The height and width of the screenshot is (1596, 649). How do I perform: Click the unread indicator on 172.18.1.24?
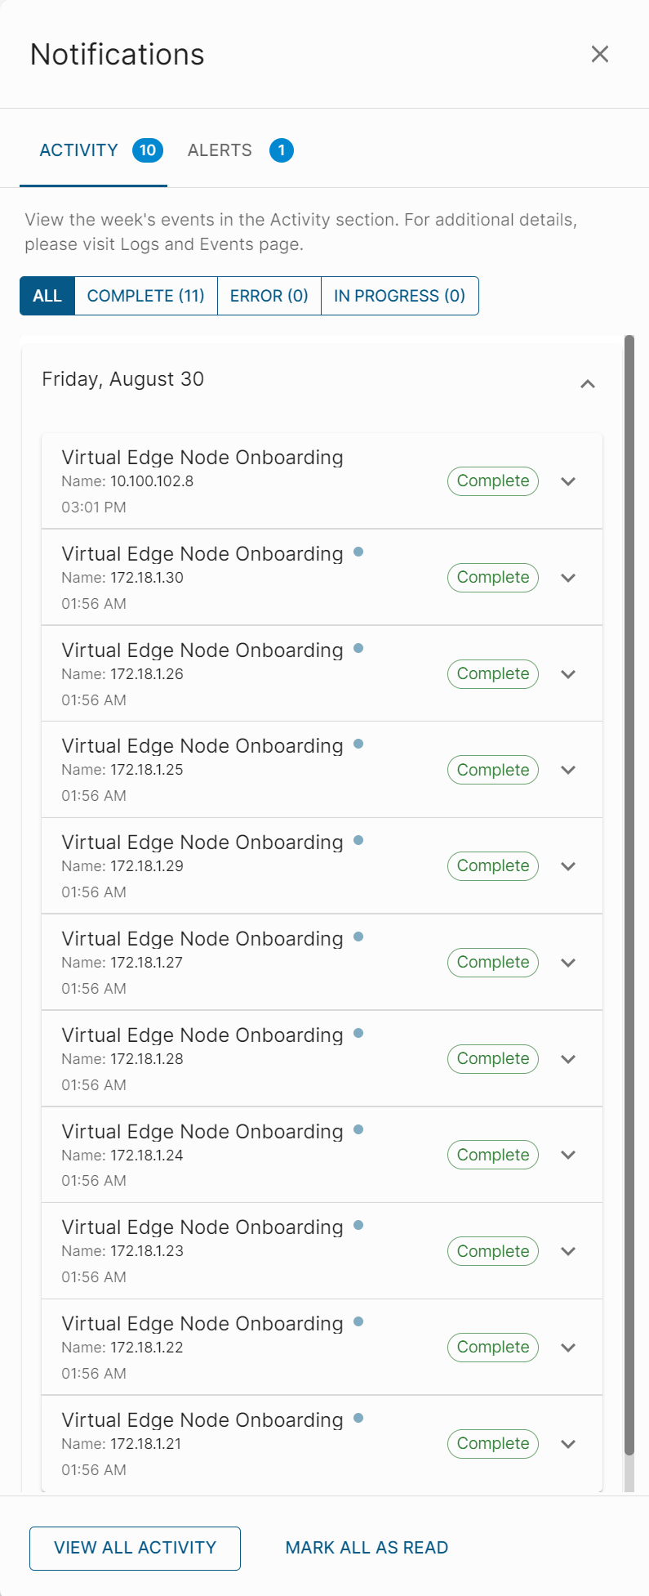[358, 1130]
